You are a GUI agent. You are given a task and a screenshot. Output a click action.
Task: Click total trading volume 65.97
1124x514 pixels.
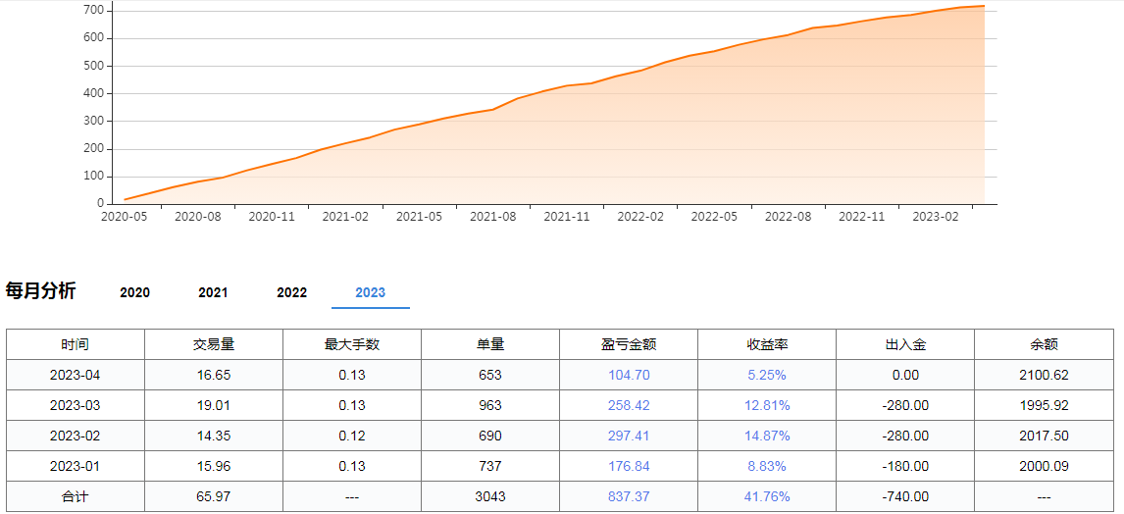tap(214, 496)
